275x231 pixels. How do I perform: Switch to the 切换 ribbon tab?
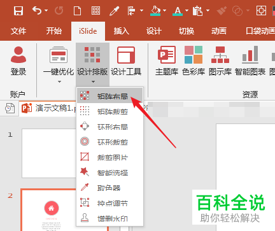(187, 31)
